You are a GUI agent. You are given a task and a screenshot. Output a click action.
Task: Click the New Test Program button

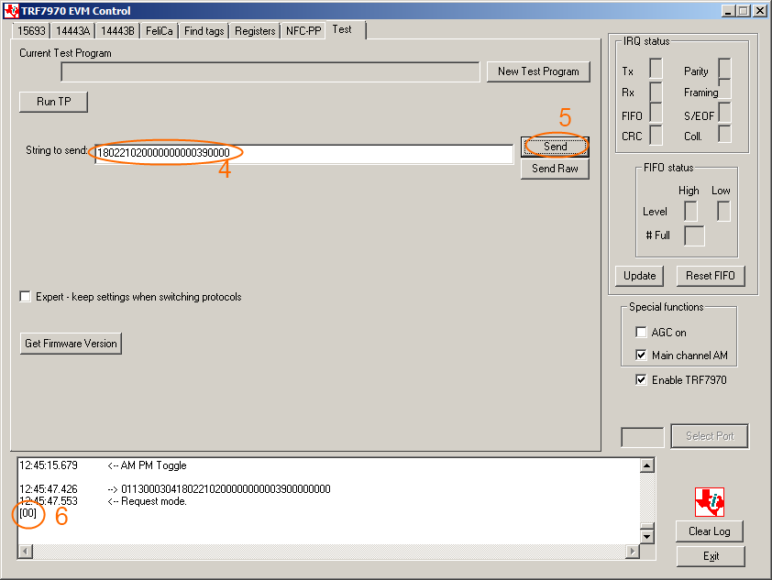(538, 71)
